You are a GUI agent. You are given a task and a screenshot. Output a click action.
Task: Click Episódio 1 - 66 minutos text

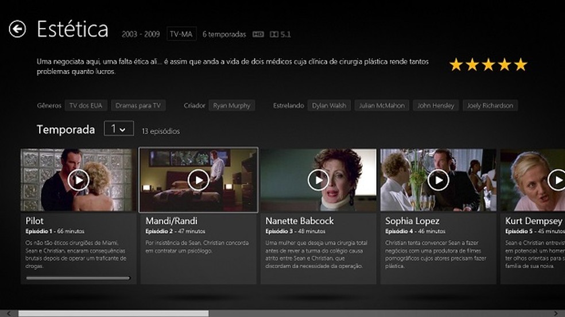(55, 231)
